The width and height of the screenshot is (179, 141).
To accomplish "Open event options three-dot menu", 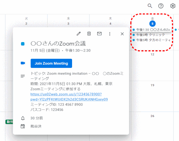I will (x=110, y=34).
